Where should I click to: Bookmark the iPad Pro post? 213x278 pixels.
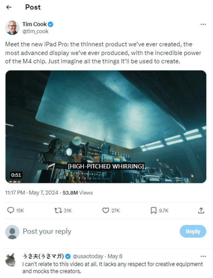coord(154,210)
